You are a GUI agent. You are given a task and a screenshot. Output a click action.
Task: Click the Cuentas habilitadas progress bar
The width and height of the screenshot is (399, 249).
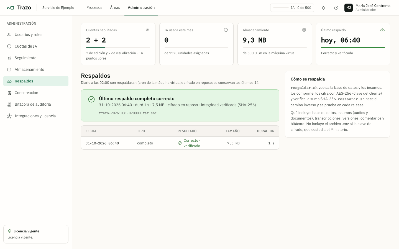tap(118, 48)
